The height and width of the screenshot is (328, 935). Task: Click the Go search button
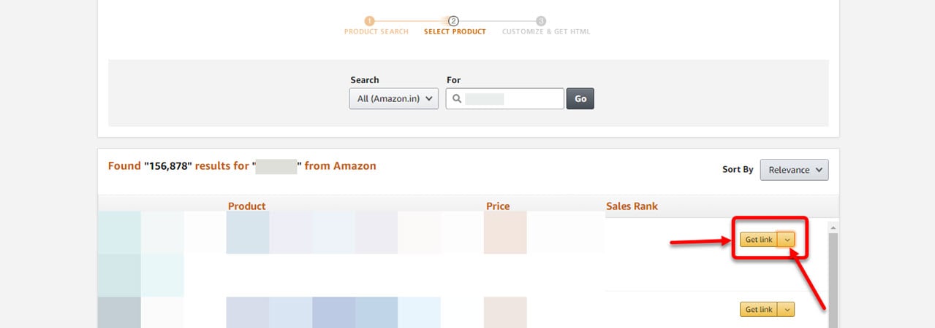point(580,99)
